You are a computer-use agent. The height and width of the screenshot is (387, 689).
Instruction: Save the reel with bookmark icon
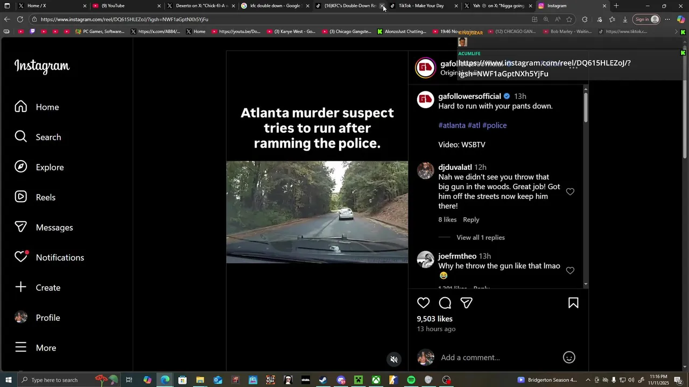pyautogui.click(x=573, y=303)
